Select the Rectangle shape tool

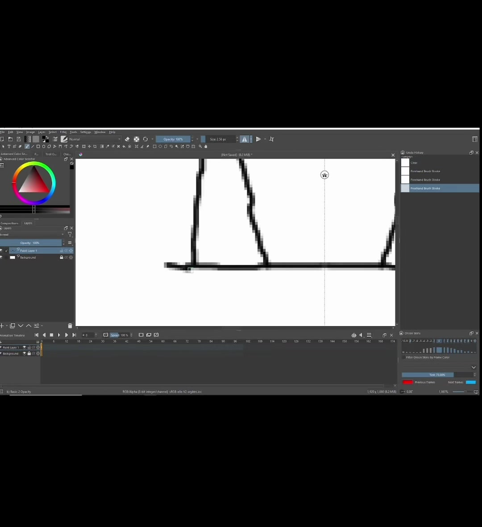(x=38, y=146)
